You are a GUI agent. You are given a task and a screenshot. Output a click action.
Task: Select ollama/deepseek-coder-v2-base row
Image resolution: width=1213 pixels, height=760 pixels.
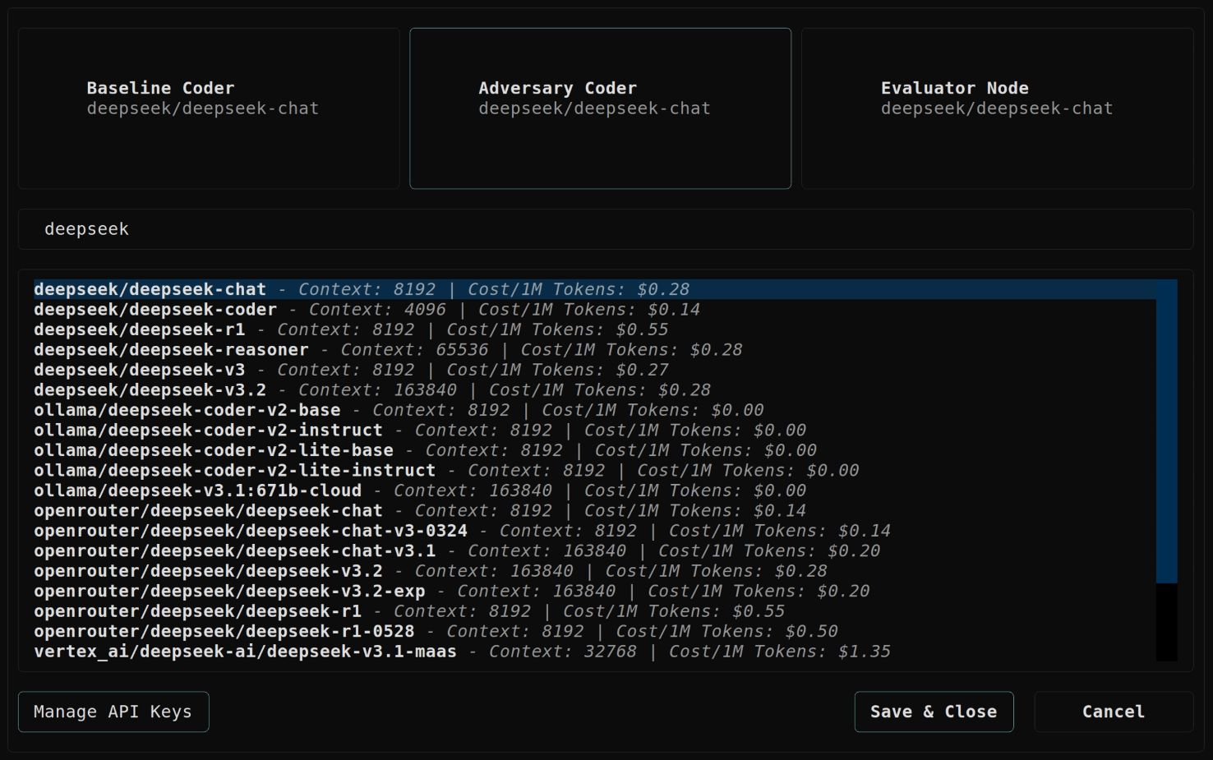pos(595,410)
